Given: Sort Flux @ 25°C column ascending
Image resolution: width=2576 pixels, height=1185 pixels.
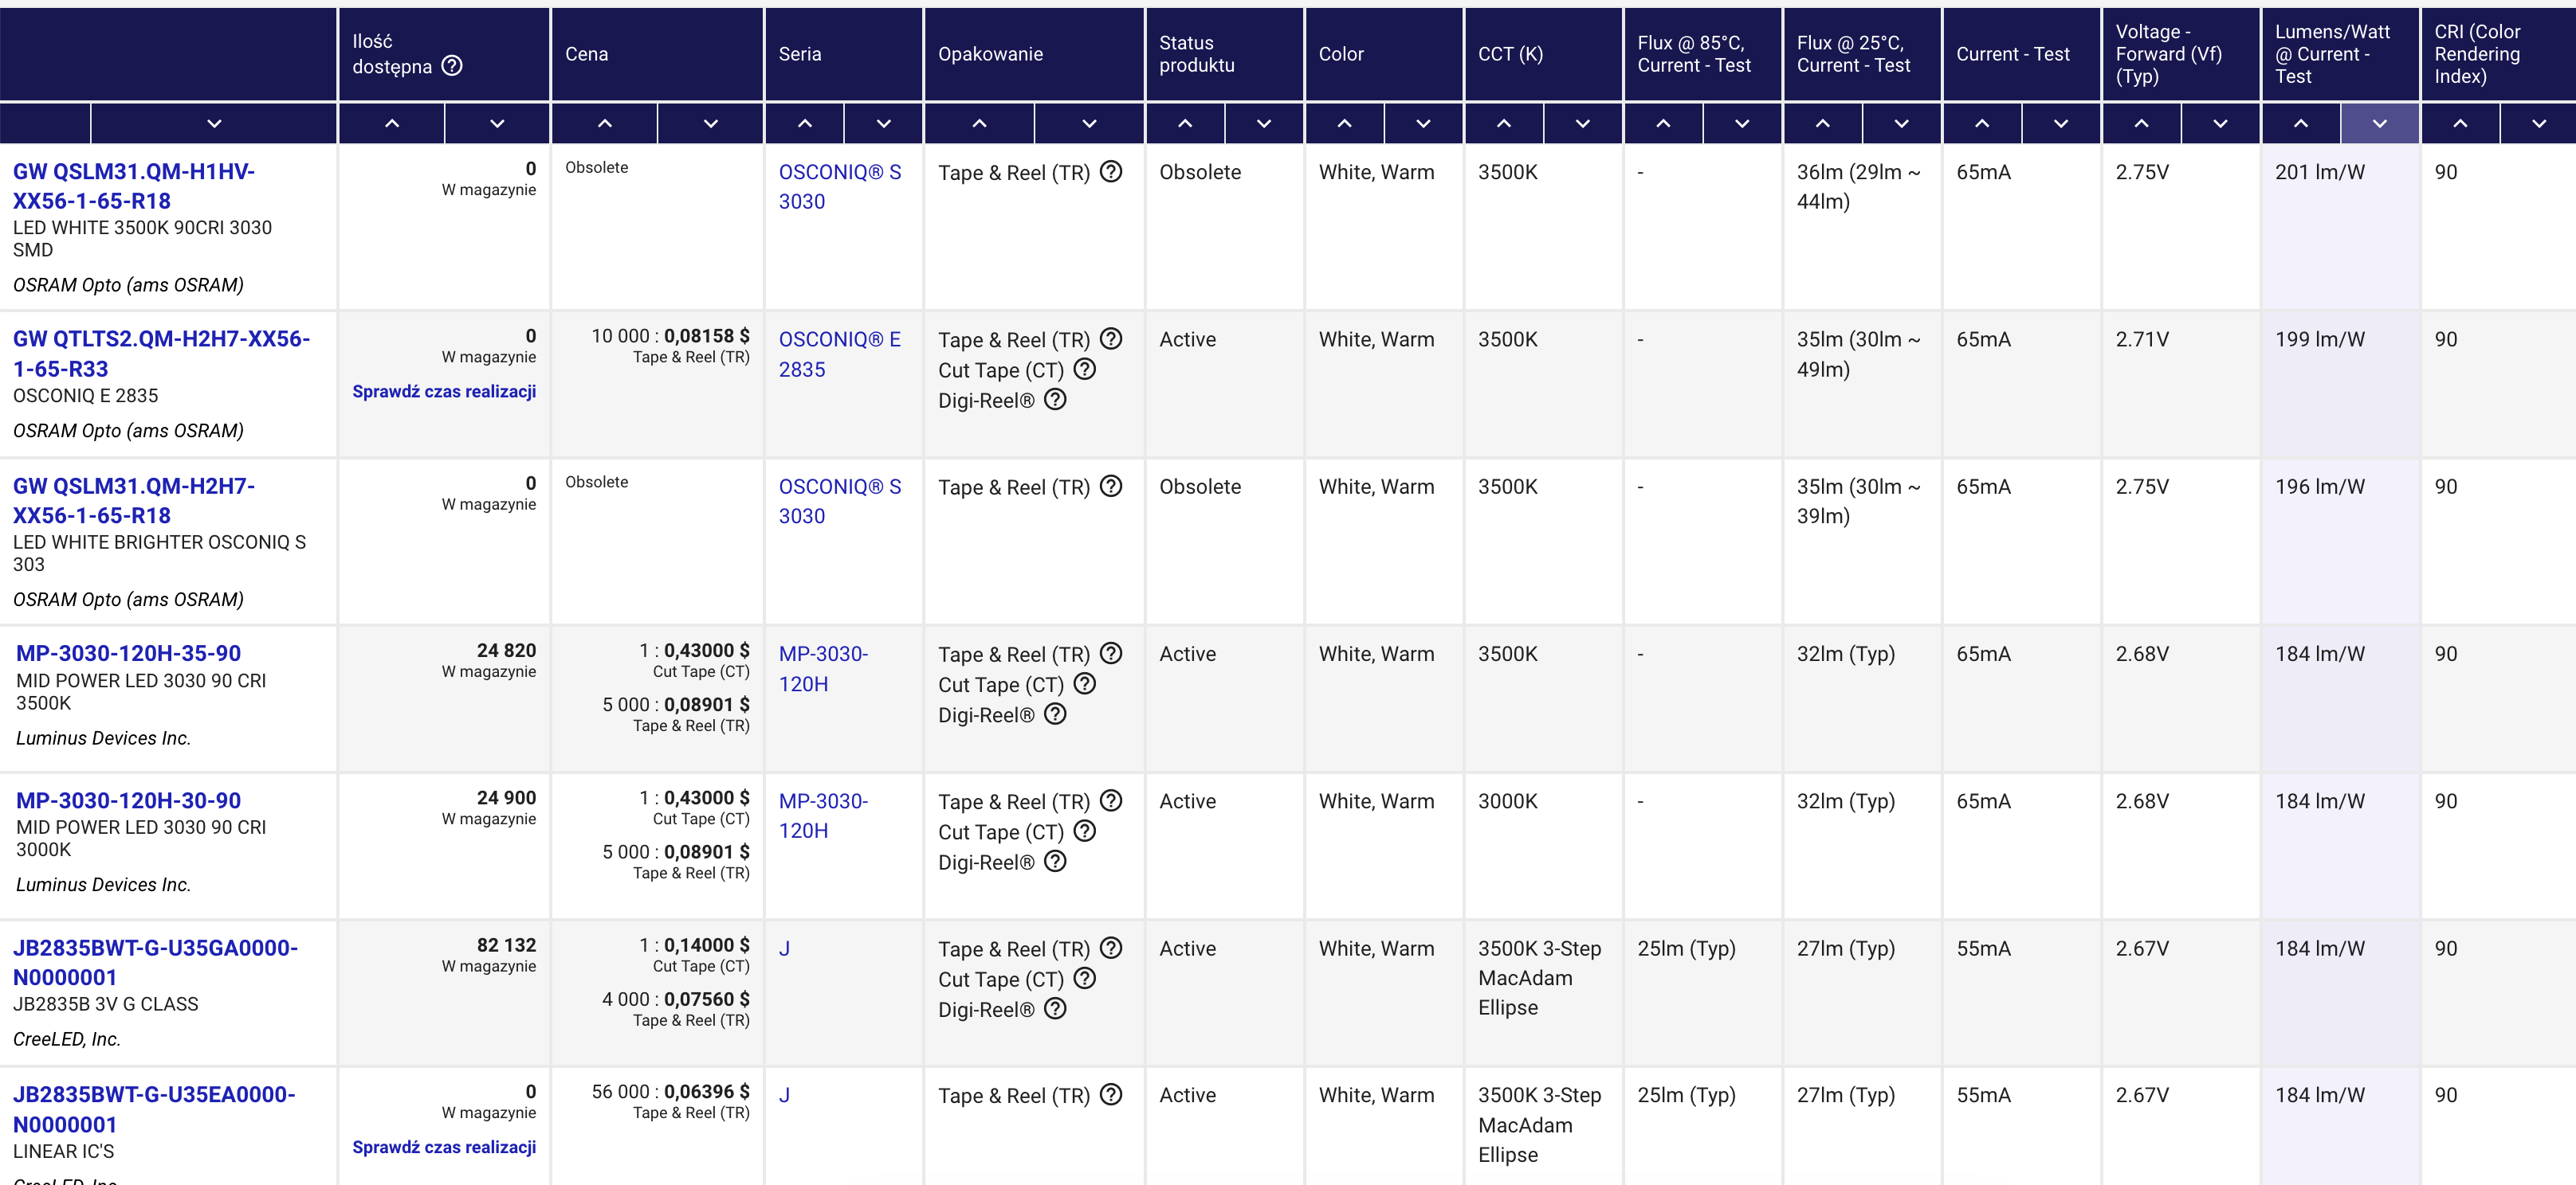Looking at the screenshot, I should 1823,124.
